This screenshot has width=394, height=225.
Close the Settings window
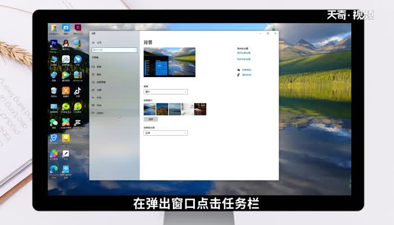point(275,33)
